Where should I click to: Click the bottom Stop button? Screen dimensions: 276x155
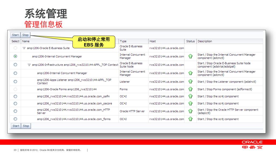tap(26, 126)
